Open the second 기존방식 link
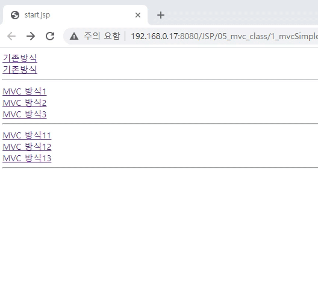This screenshot has width=318, height=284. point(20,69)
